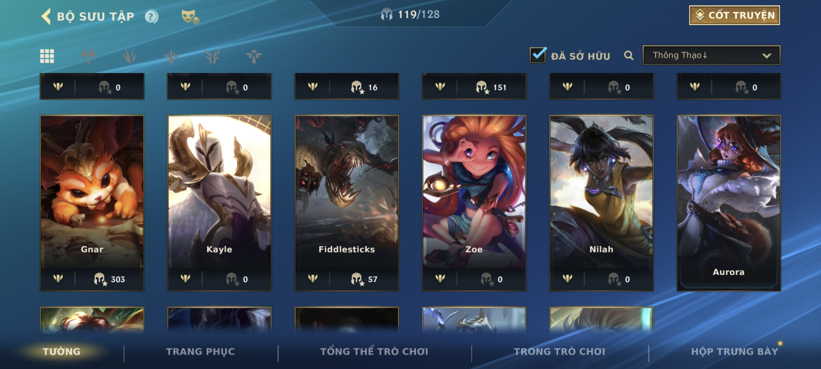Select the all-champions grid filter icon
The image size is (821, 369).
pos(47,56)
